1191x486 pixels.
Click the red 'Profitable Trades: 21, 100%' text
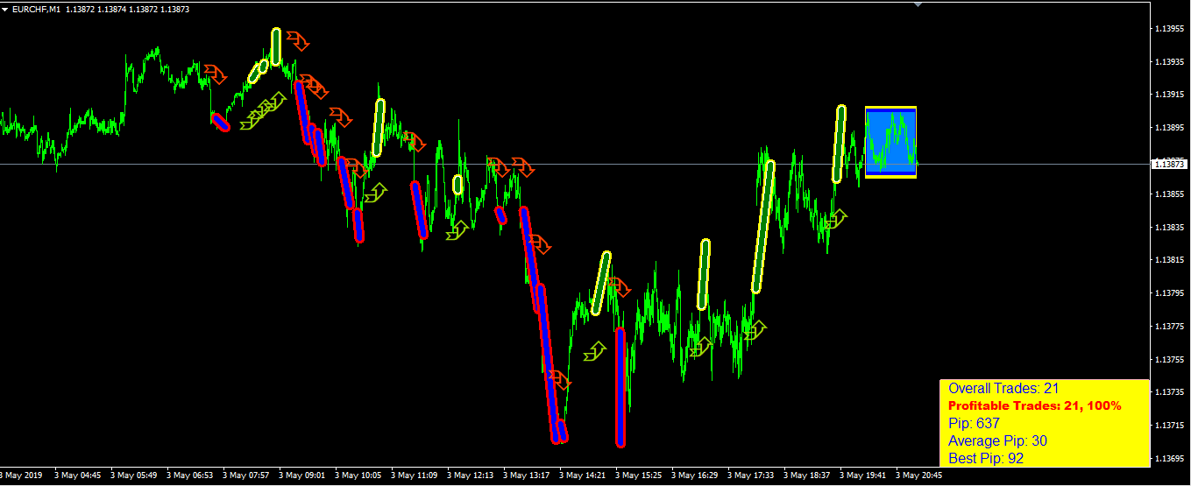point(1035,406)
